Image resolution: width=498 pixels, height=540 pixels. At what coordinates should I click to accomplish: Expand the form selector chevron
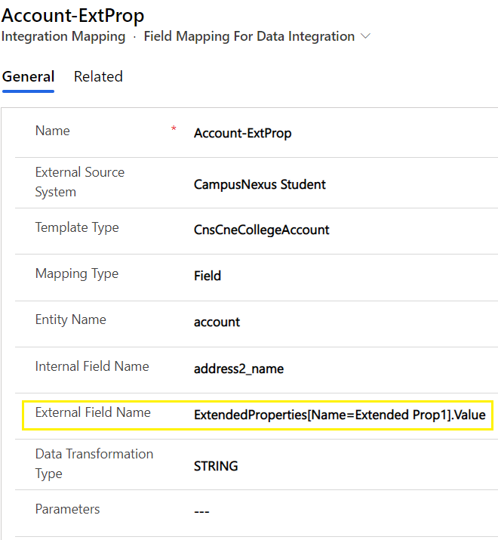point(366,36)
